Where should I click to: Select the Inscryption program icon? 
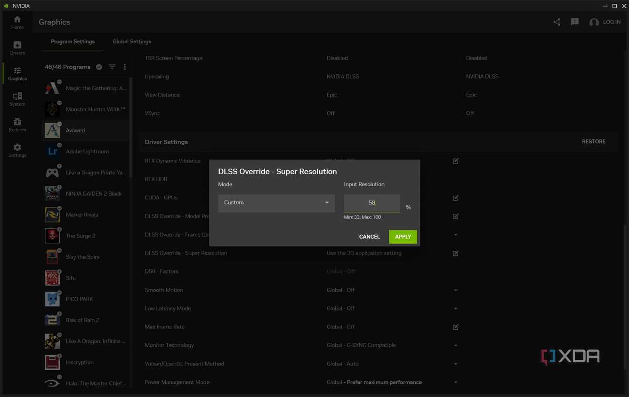pos(52,362)
